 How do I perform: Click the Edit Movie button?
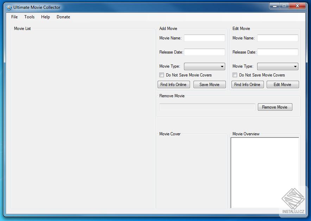(x=283, y=85)
